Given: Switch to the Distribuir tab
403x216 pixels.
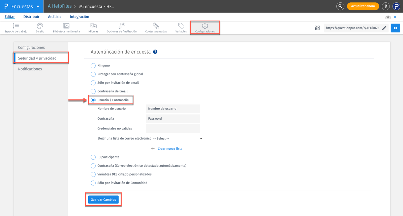Looking at the screenshot, I should pyautogui.click(x=31, y=17).
